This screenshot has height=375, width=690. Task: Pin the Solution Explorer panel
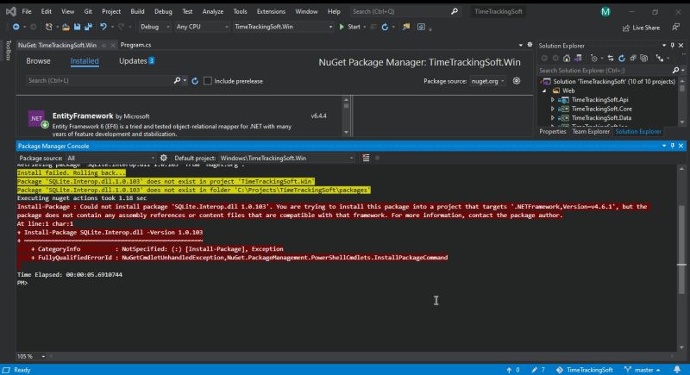coord(673,46)
